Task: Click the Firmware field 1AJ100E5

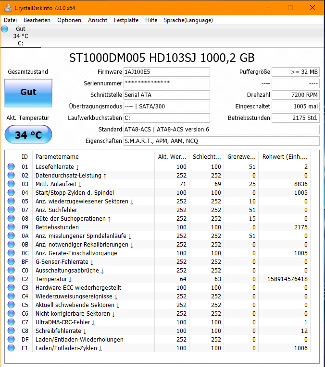Action: click(167, 72)
